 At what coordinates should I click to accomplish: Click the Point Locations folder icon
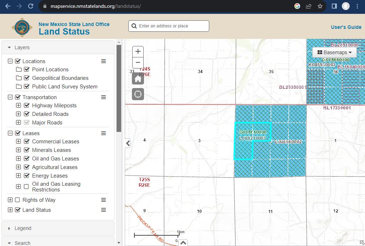point(19,70)
